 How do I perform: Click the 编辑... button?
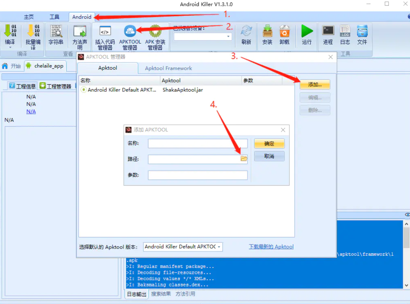coord(315,98)
